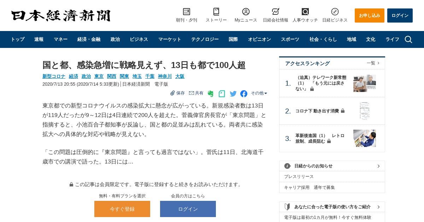Open the 埼玉 topic tag

[137, 76]
